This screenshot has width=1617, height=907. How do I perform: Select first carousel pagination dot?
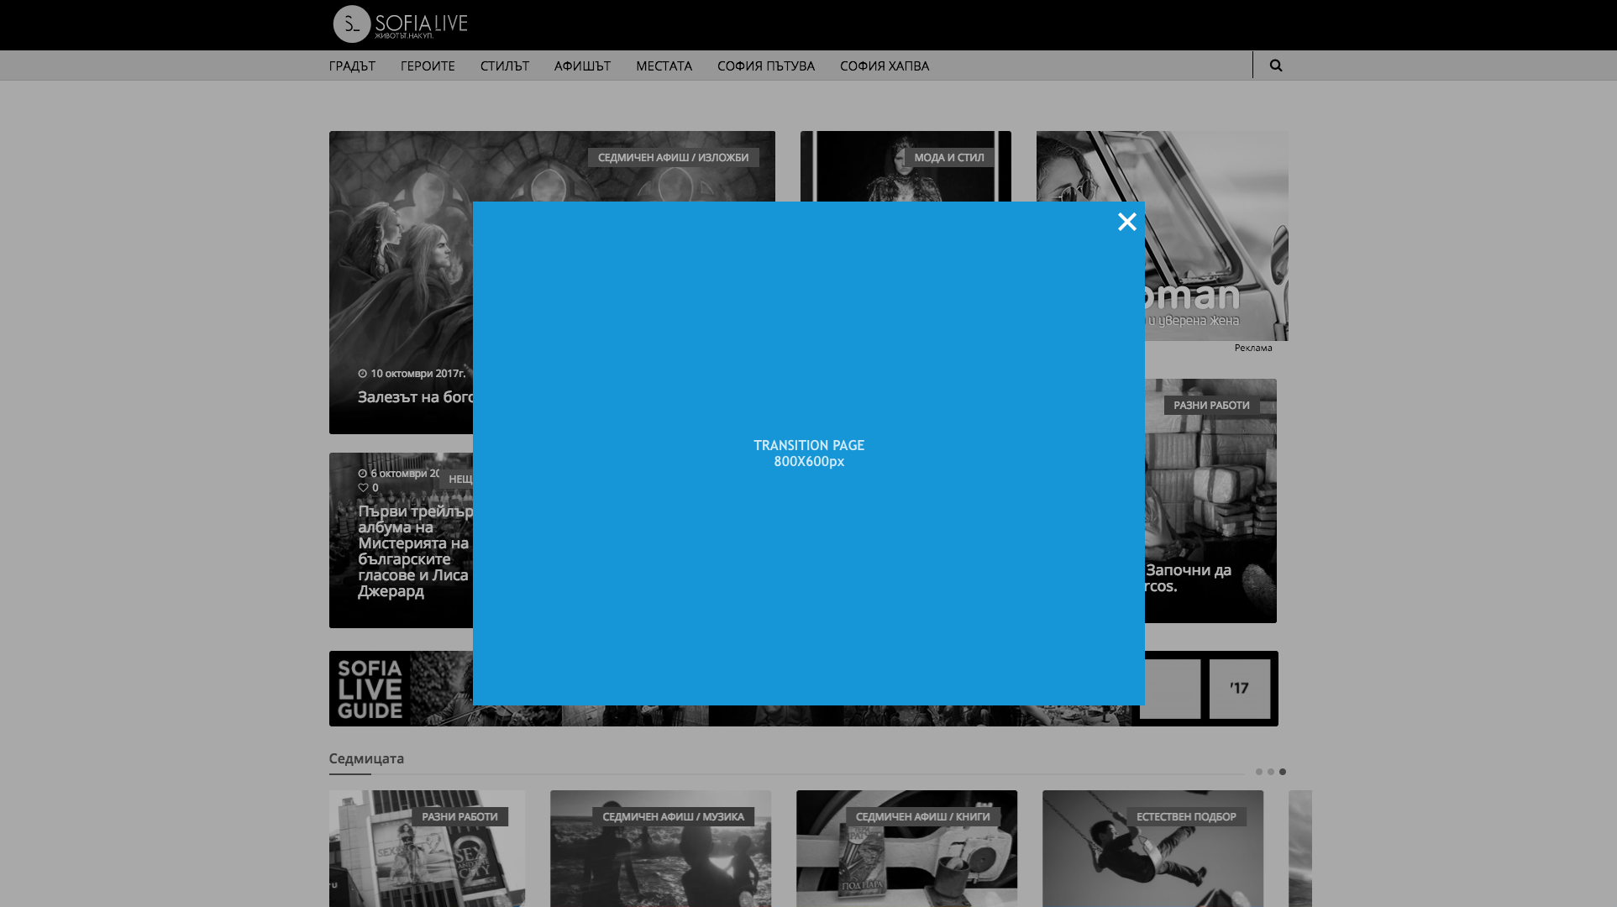pyautogui.click(x=1258, y=772)
